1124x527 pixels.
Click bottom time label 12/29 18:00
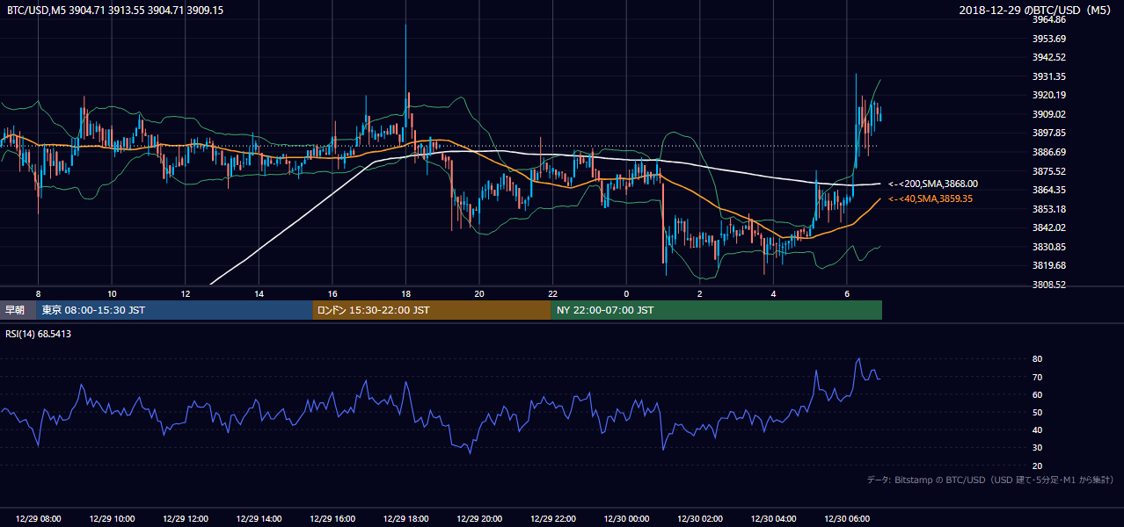pyautogui.click(x=405, y=519)
